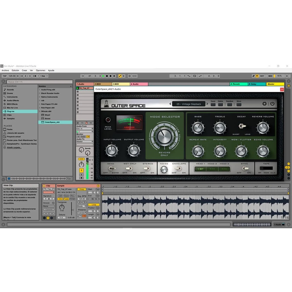This screenshot has width=292, height=292.
Task: Launch the TK_Top_07 clip
Action: 78,88
